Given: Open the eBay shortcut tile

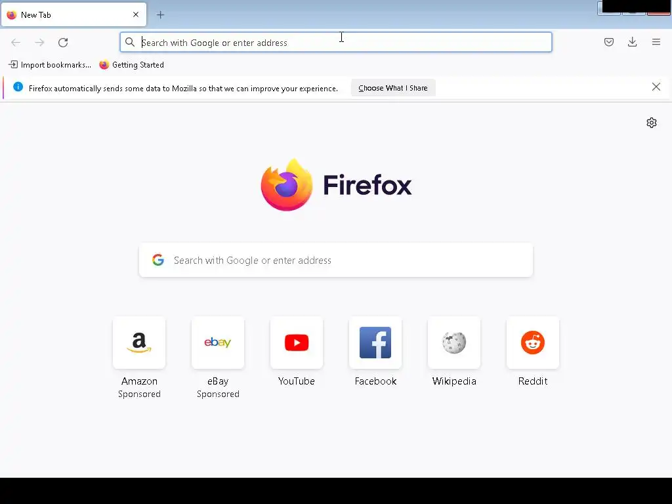Looking at the screenshot, I should click(x=218, y=343).
